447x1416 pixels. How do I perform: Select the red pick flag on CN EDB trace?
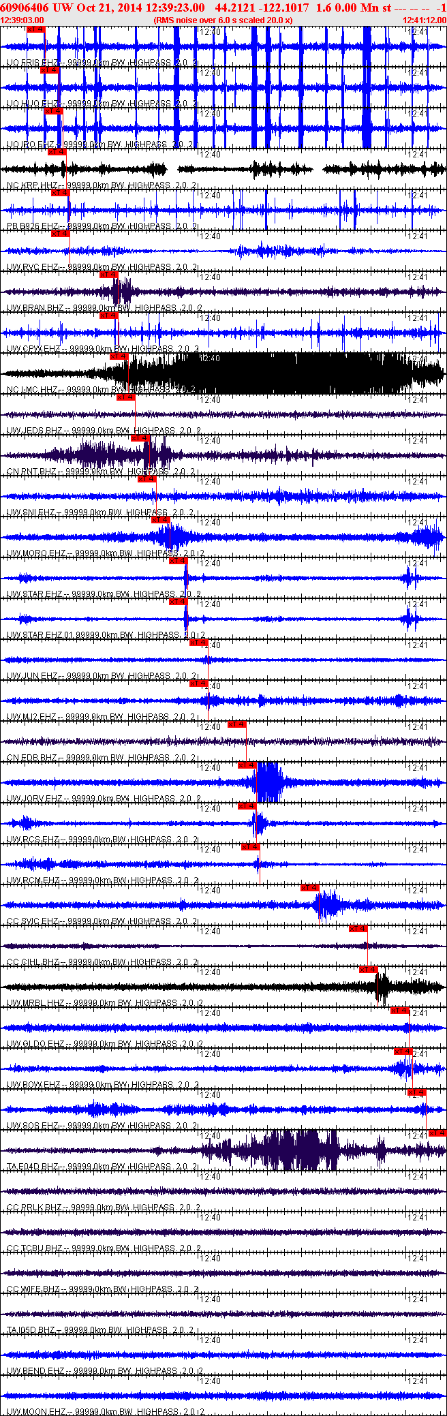coord(236,724)
